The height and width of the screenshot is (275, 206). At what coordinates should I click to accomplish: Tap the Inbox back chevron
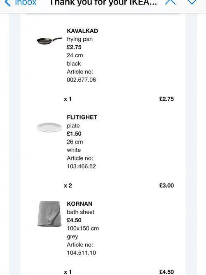tap(7, 3)
